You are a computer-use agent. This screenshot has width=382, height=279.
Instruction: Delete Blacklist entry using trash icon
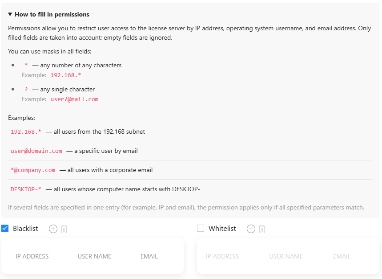tap(64, 229)
